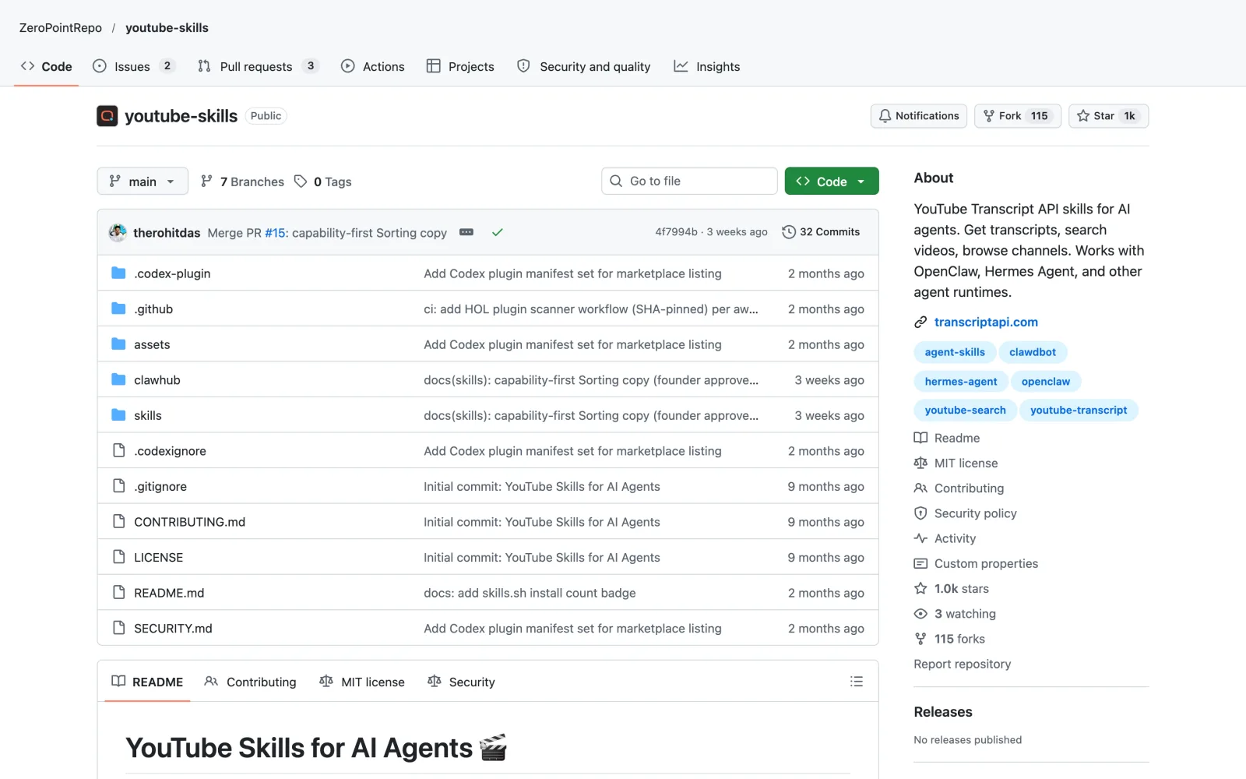This screenshot has width=1246, height=779.
Task: Click the youtube-skills repository avatar icon
Action: [107, 116]
